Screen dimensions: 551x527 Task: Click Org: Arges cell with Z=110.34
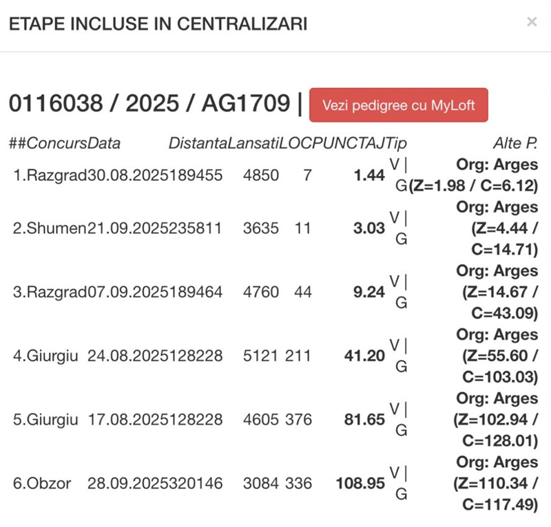point(495,484)
